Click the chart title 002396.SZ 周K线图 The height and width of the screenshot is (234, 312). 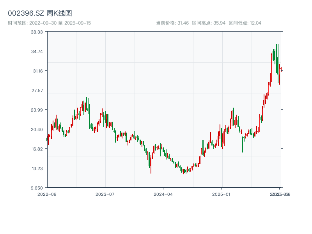click(x=40, y=13)
